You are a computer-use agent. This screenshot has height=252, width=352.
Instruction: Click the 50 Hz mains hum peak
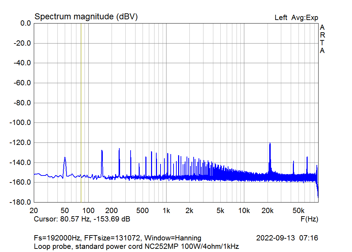[x=65, y=159]
